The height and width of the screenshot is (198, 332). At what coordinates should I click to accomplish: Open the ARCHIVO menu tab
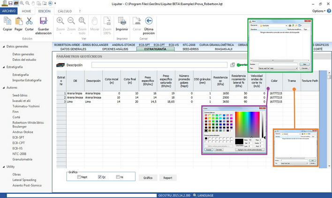(x=9, y=11)
